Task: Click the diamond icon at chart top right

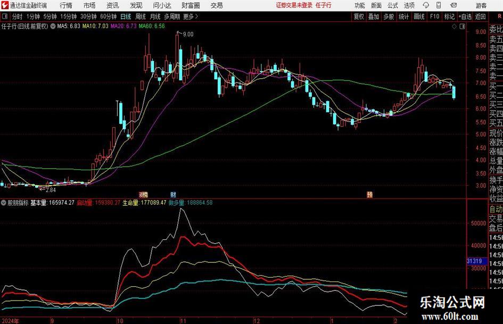Action: [x=454, y=27]
